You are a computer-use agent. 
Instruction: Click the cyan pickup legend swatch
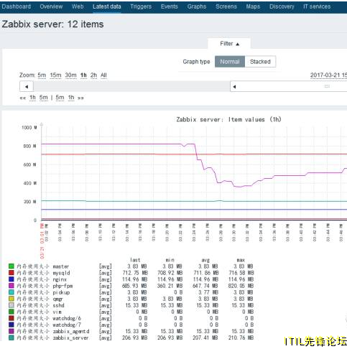11,292
